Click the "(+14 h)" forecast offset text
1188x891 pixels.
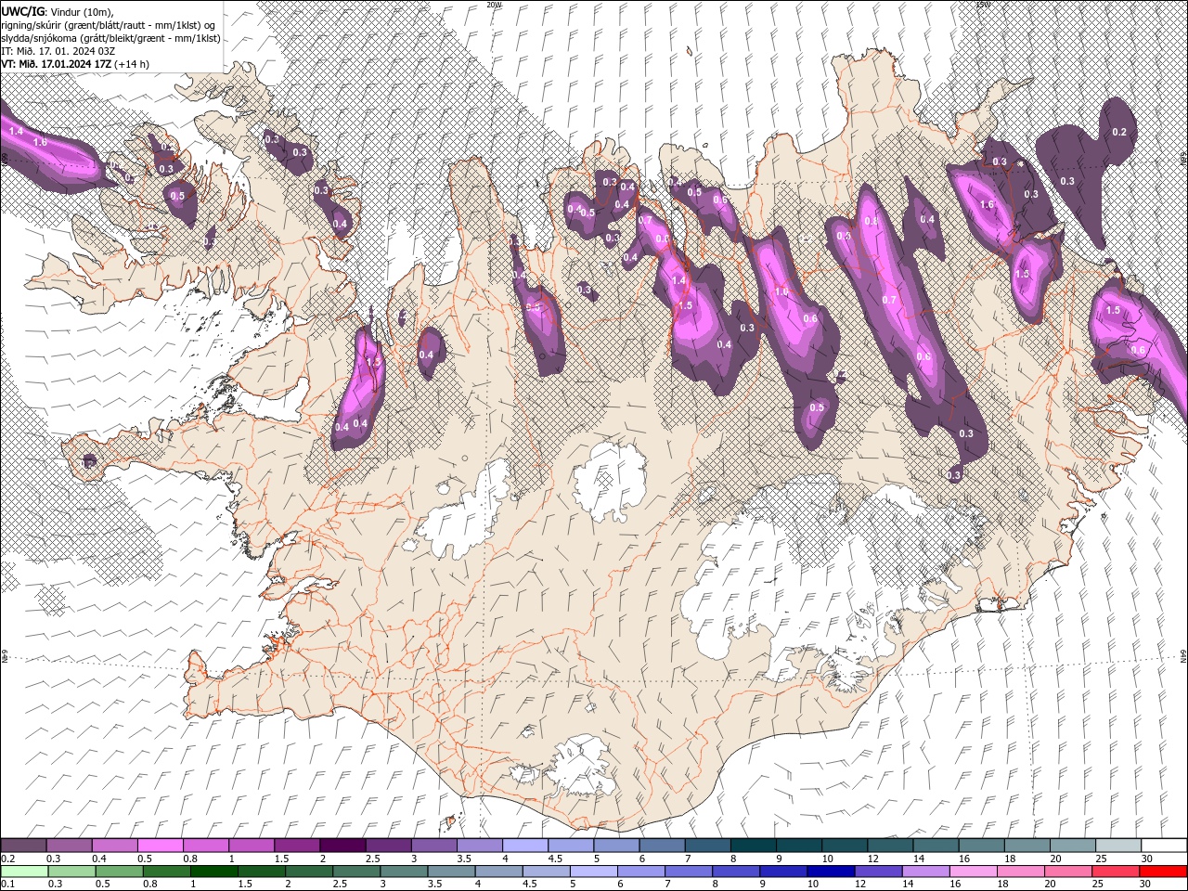click(x=132, y=64)
